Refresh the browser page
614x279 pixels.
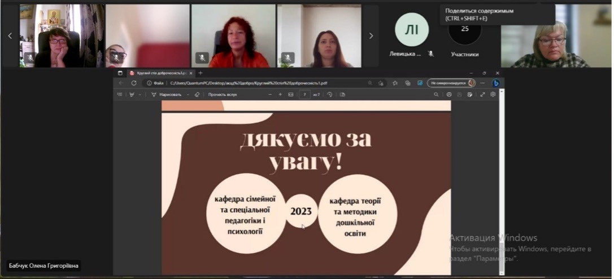point(133,83)
